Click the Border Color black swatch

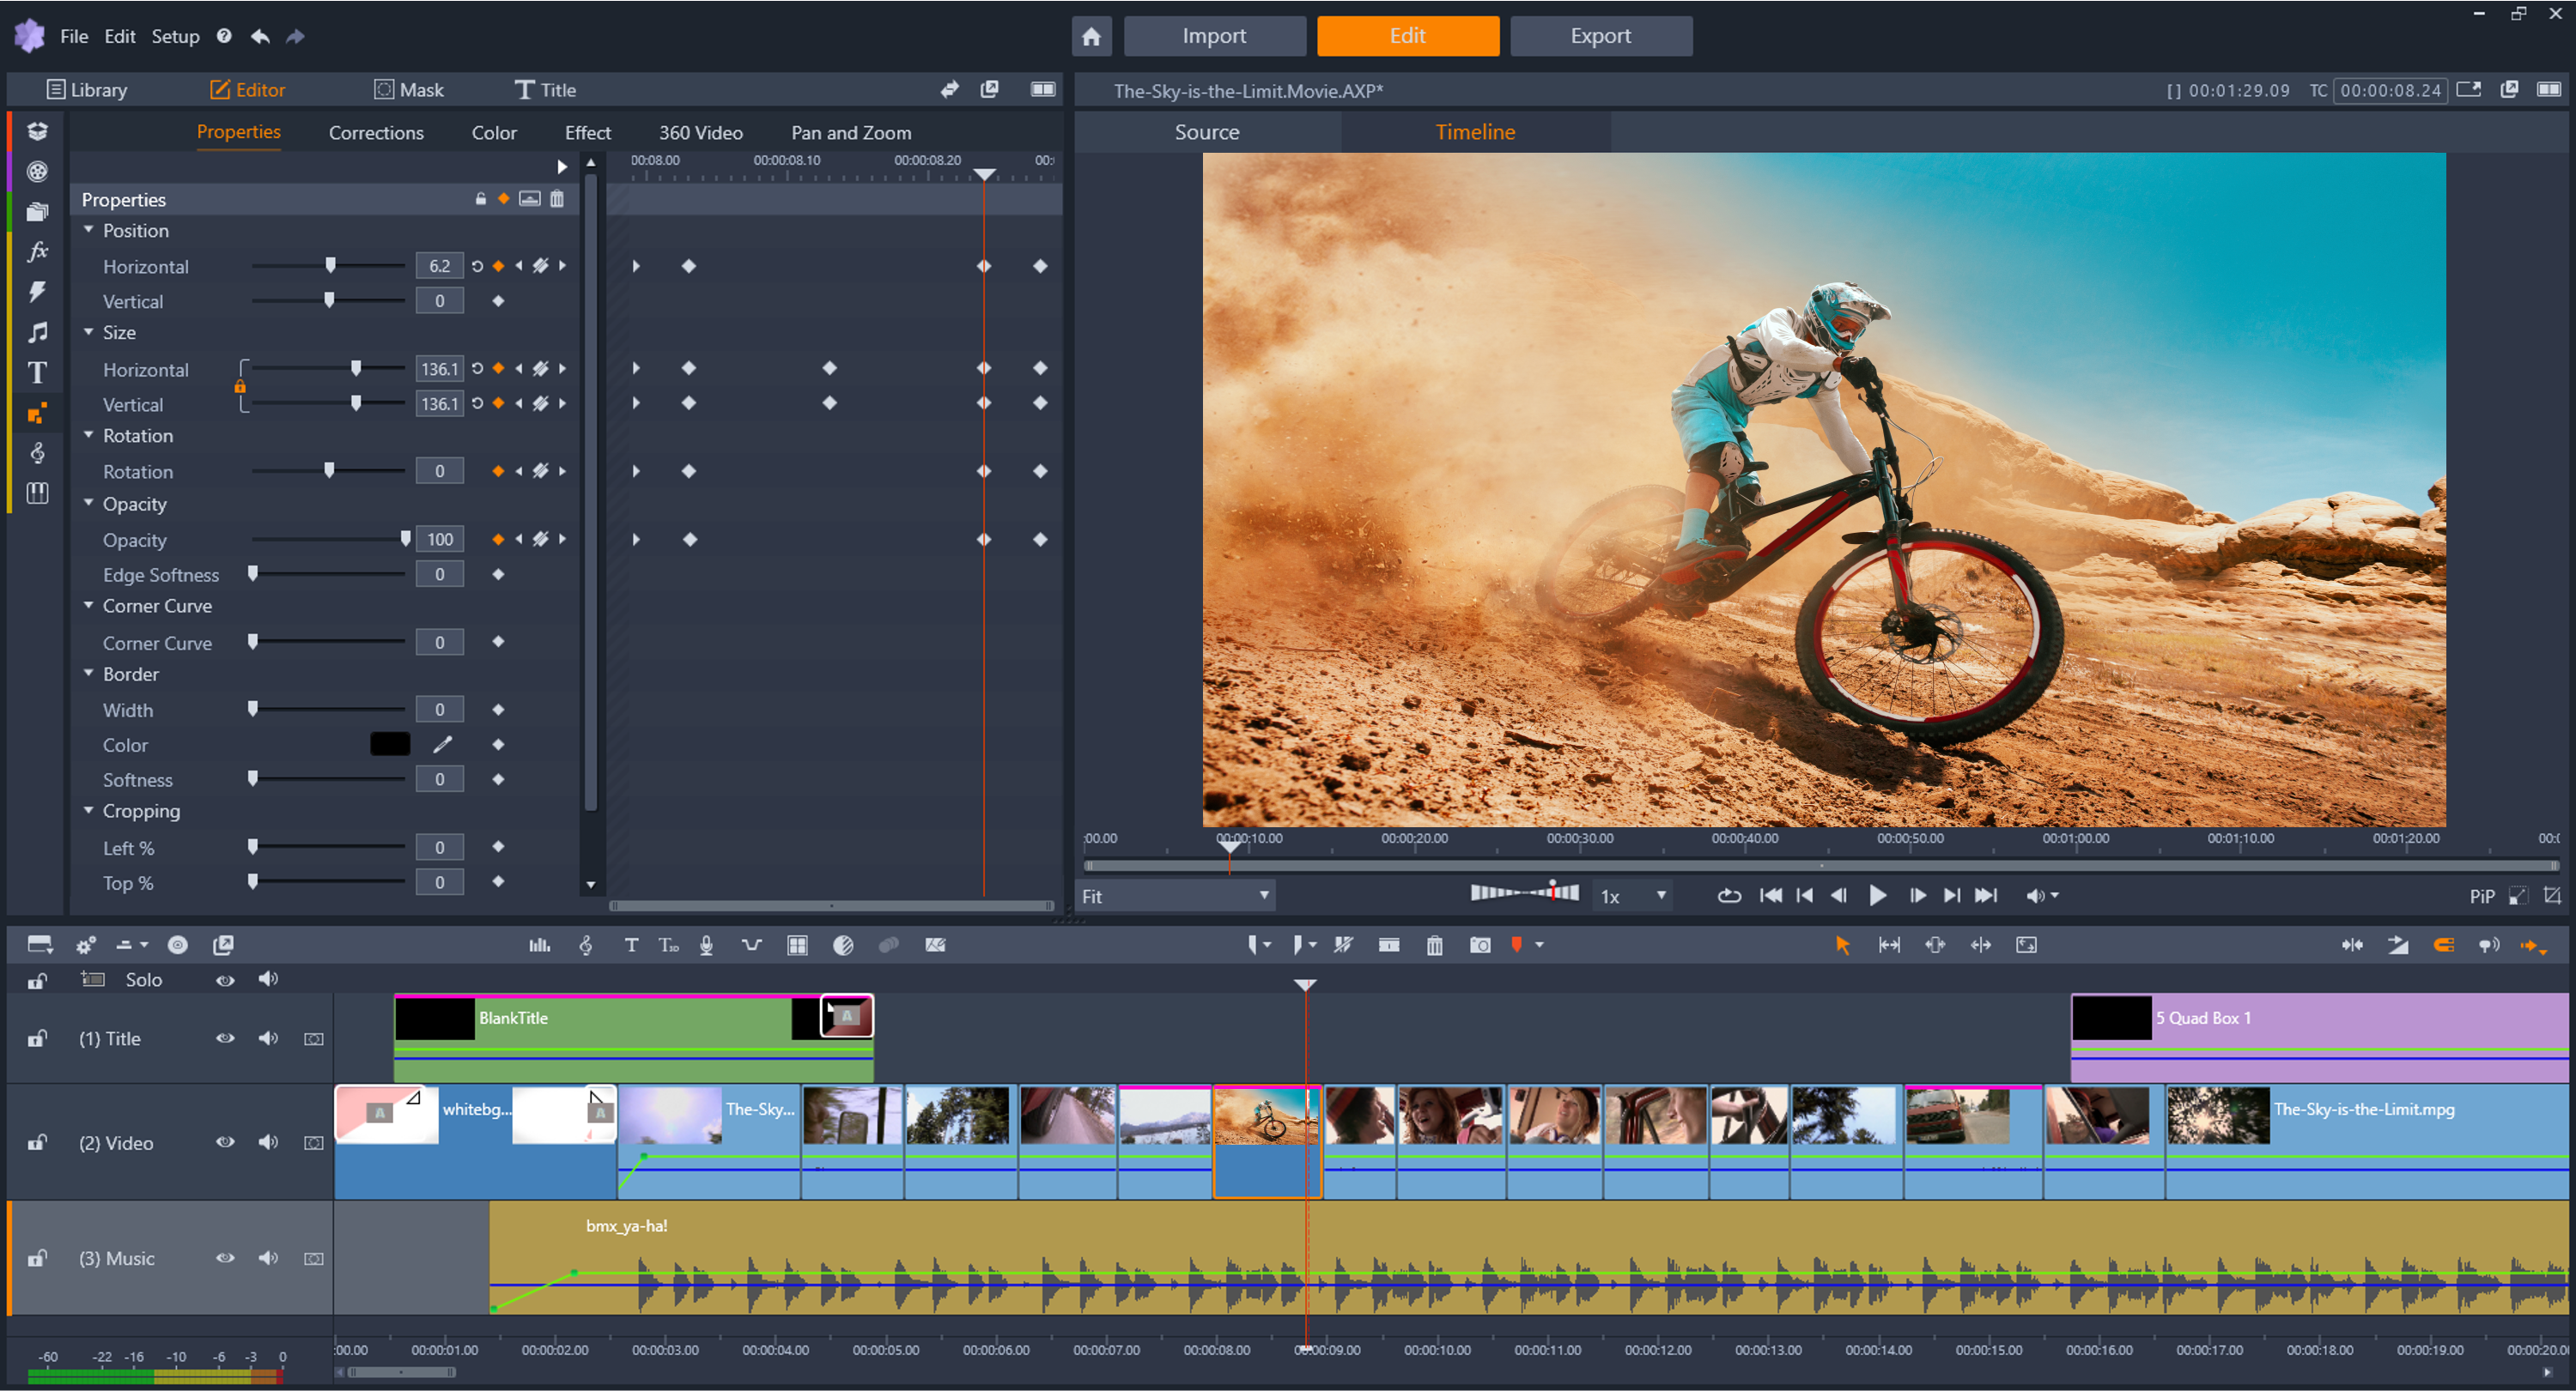389,745
